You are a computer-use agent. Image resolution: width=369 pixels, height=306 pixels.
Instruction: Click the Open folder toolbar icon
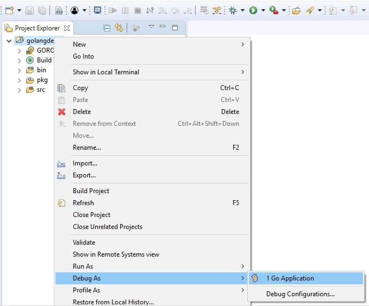[x=296, y=10]
